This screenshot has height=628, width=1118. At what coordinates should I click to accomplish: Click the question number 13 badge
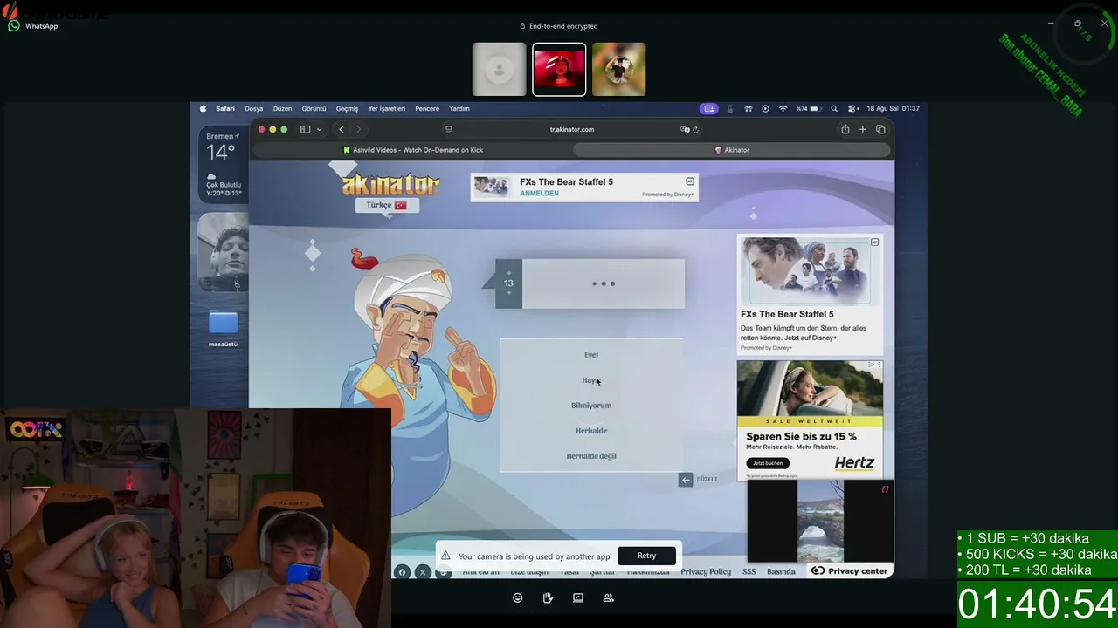(x=508, y=283)
